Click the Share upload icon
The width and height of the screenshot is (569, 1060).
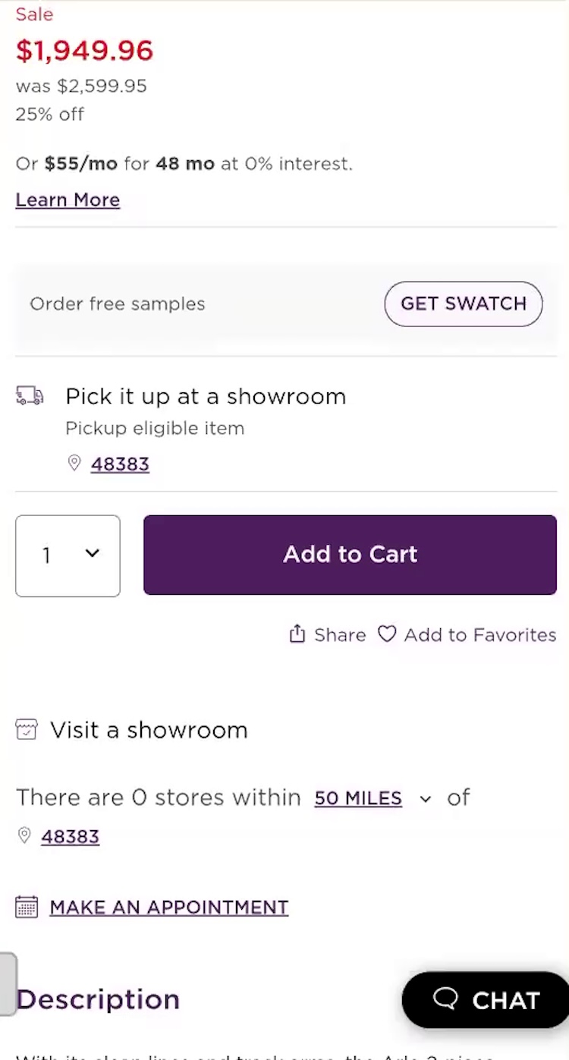click(x=297, y=634)
